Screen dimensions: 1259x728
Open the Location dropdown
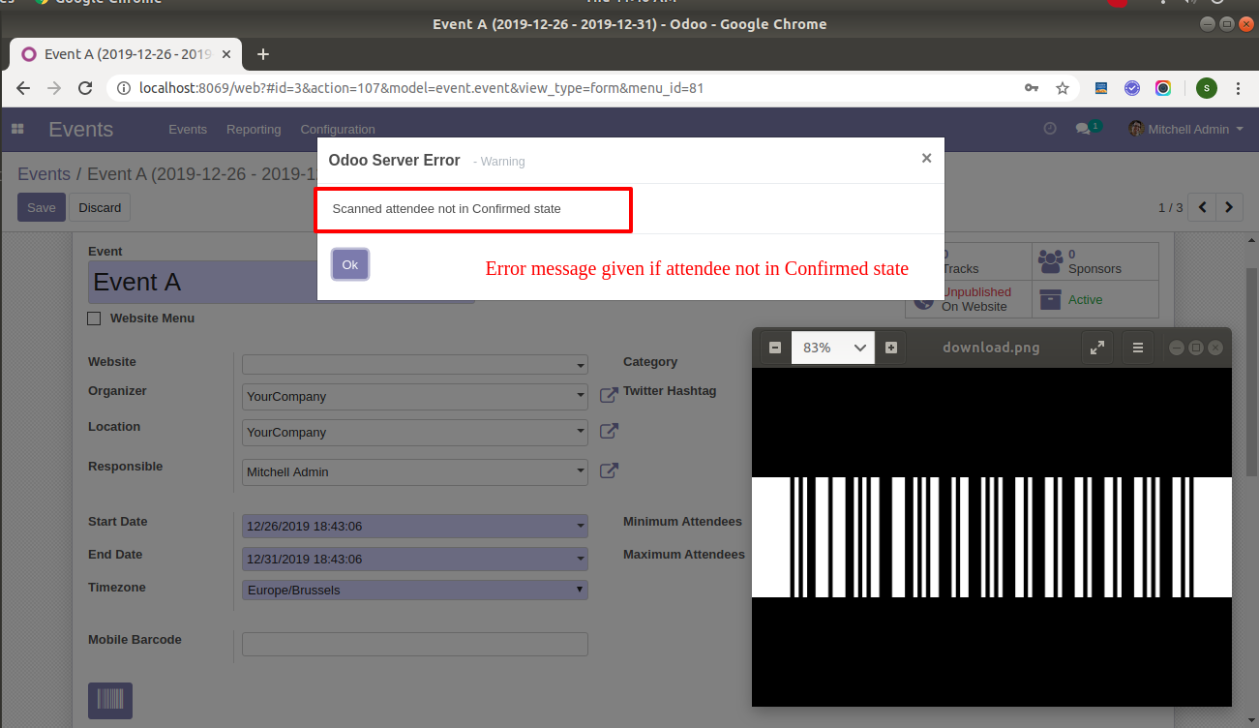(x=415, y=433)
